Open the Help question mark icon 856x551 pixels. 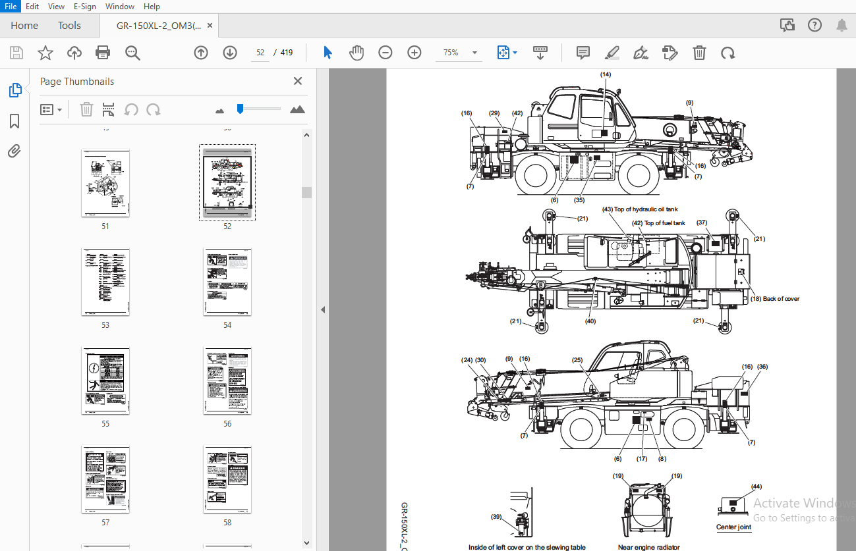coord(815,26)
